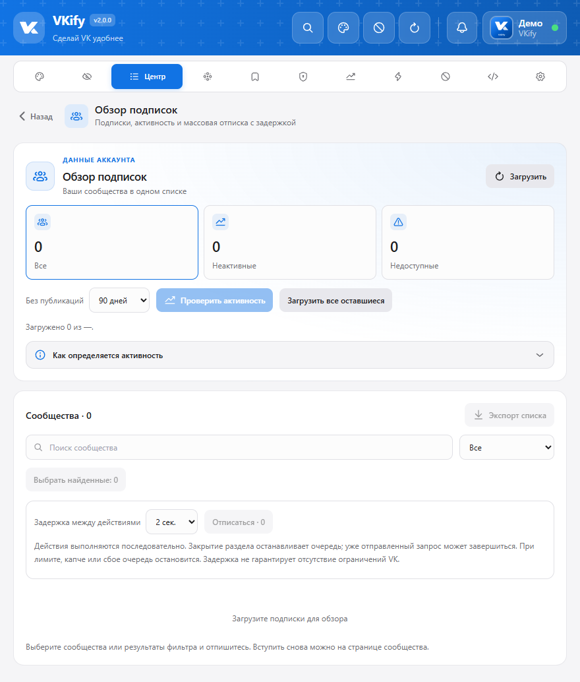580x682 pixels.
Task: Open search via magnifier header button
Action: click(x=308, y=28)
